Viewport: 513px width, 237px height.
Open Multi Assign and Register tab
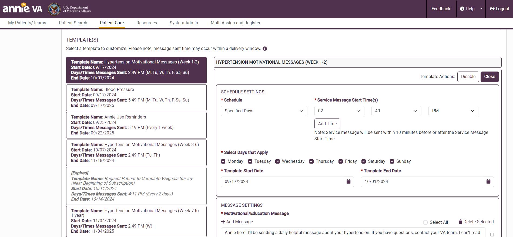click(x=236, y=23)
